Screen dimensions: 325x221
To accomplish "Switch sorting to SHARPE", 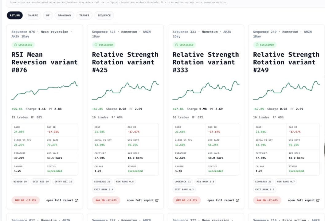I will [33, 15].
